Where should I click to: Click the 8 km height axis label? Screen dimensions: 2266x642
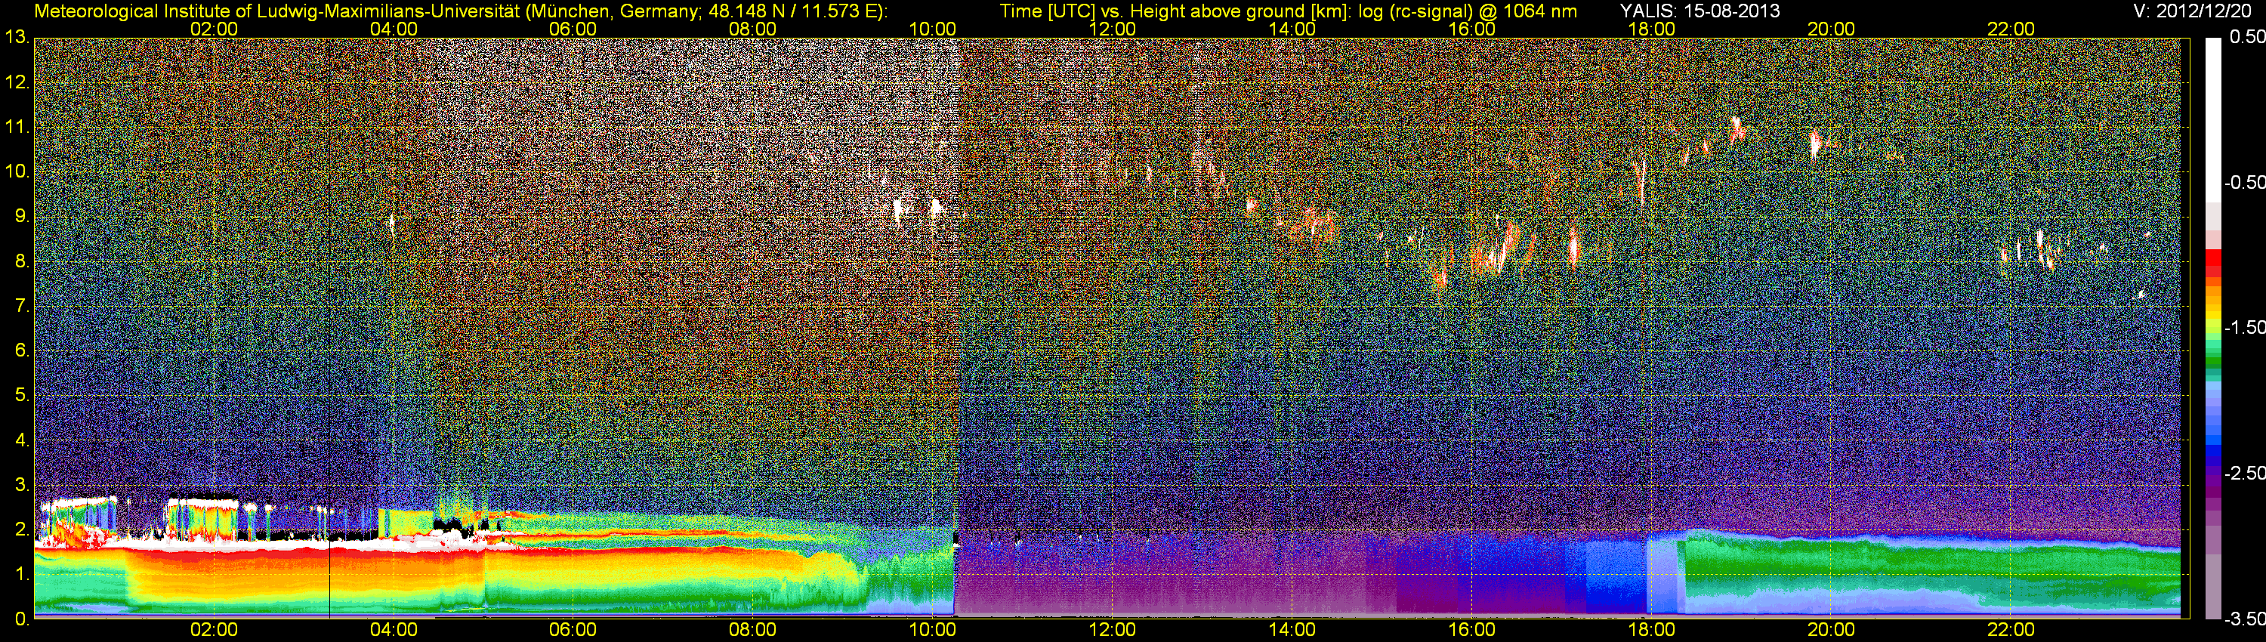(x=21, y=261)
